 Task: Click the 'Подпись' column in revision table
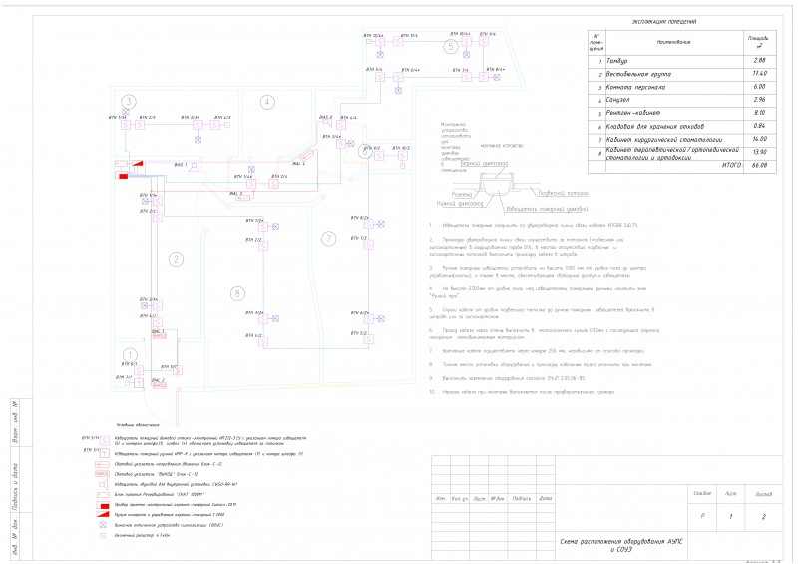click(522, 499)
